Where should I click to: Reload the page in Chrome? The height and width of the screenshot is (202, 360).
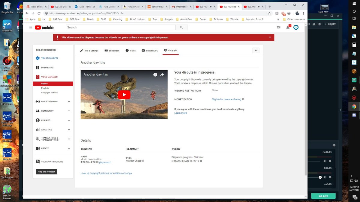click(39, 13)
